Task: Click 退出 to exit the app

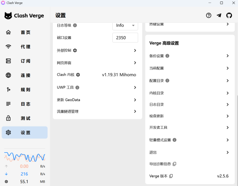Action: point(190,152)
